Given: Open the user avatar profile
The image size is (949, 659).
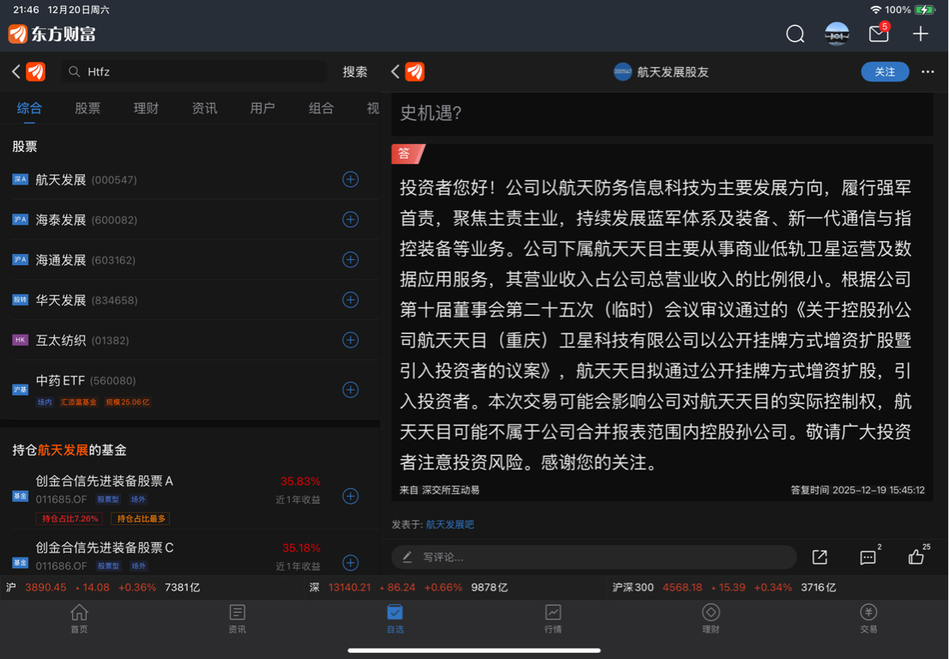Looking at the screenshot, I should (x=837, y=33).
